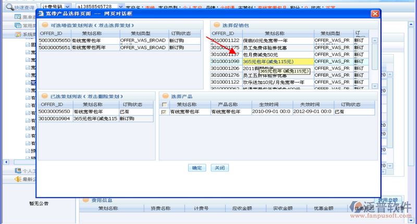Click the 可选增值策划列表 orange section icon

tap(45, 25)
